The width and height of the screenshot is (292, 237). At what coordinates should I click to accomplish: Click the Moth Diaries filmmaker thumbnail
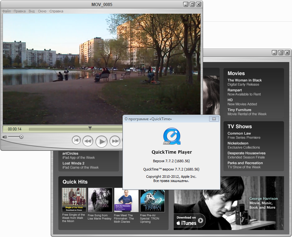pos(126,201)
